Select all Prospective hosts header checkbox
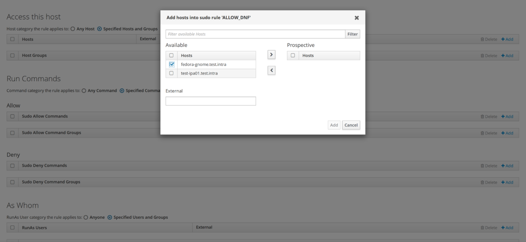Screen dimensions: 526x242 click(293, 55)
